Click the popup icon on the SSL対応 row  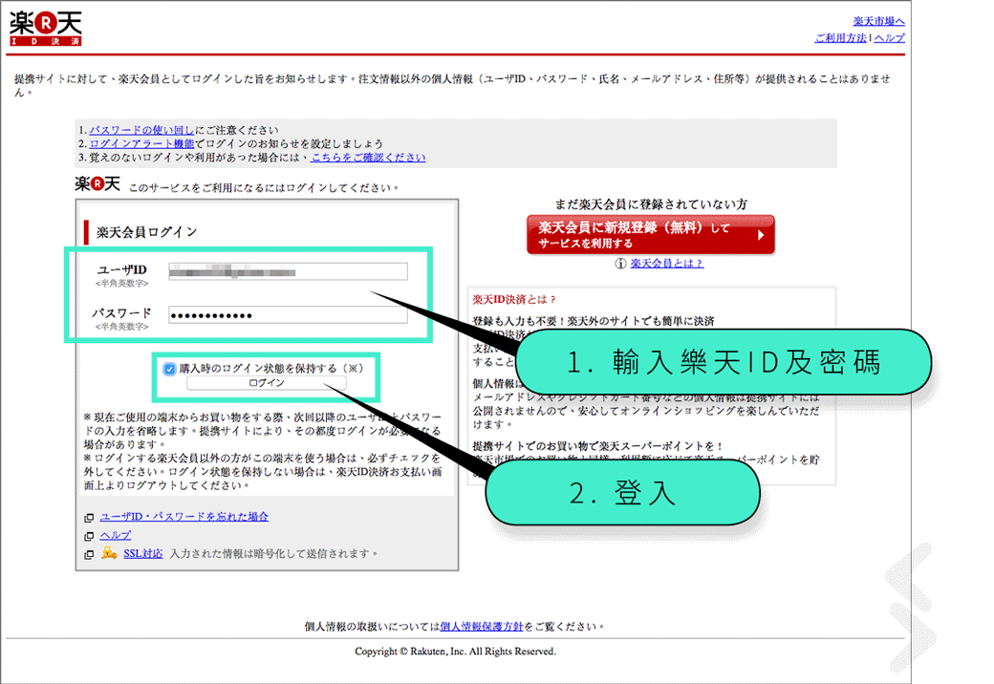(x=89, y=554)
